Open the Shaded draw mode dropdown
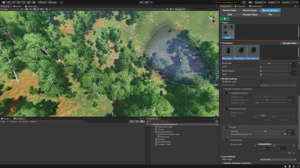Viewport: 300px width, 168px height. pyautogui.click(x=9, y=9)
